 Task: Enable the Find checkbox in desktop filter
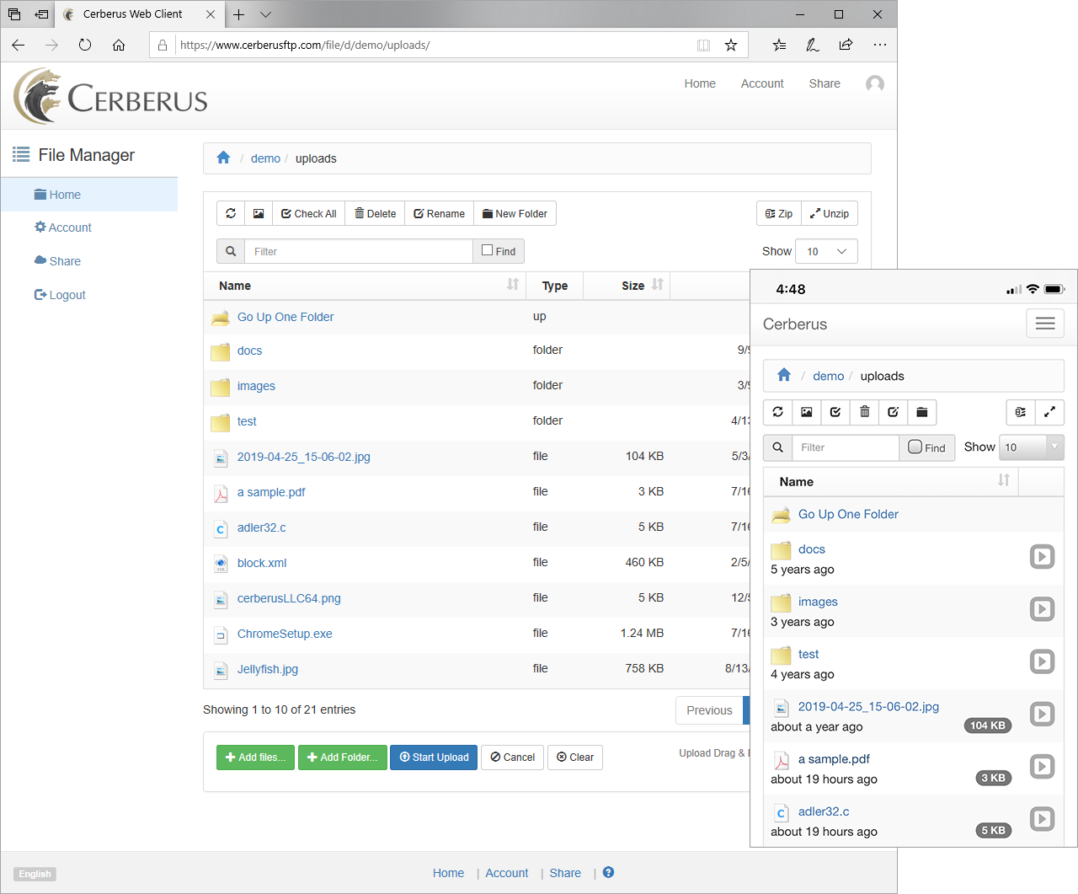click(488, 250)
